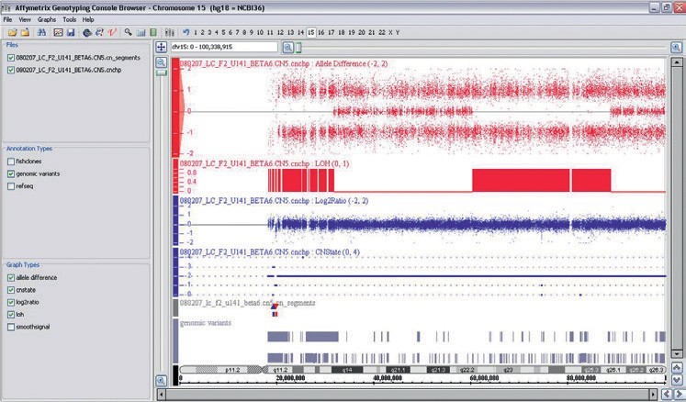Click the globe toolbar icon
Image resolution: width=686 pixels, height=402 pixels.
click(87, 32)
